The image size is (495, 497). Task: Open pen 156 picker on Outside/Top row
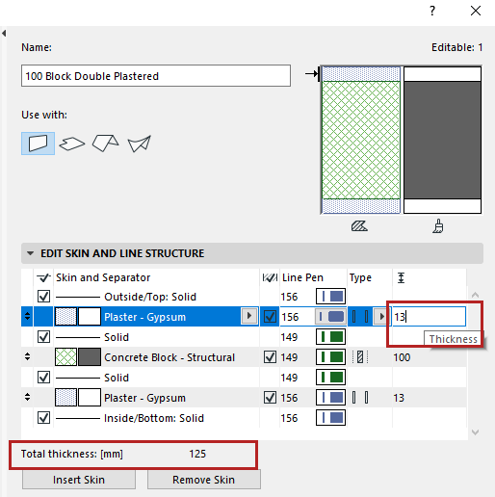tap(330, 296)
